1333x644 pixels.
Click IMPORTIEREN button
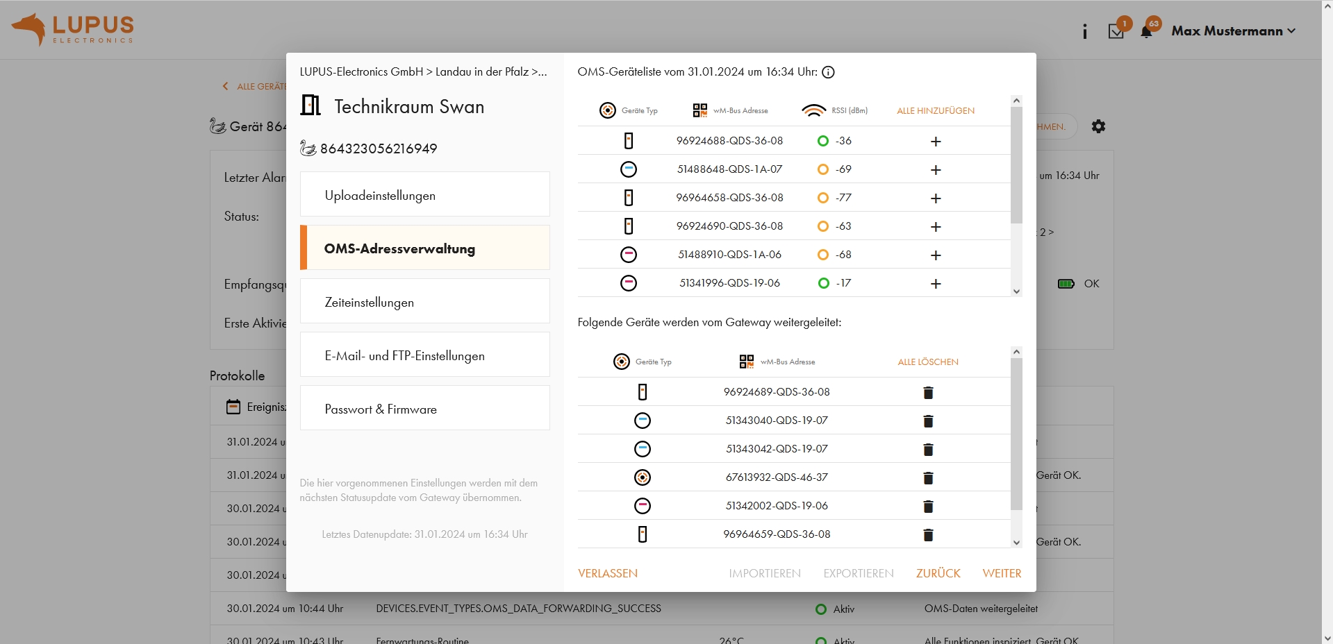(x=765, y=573)
